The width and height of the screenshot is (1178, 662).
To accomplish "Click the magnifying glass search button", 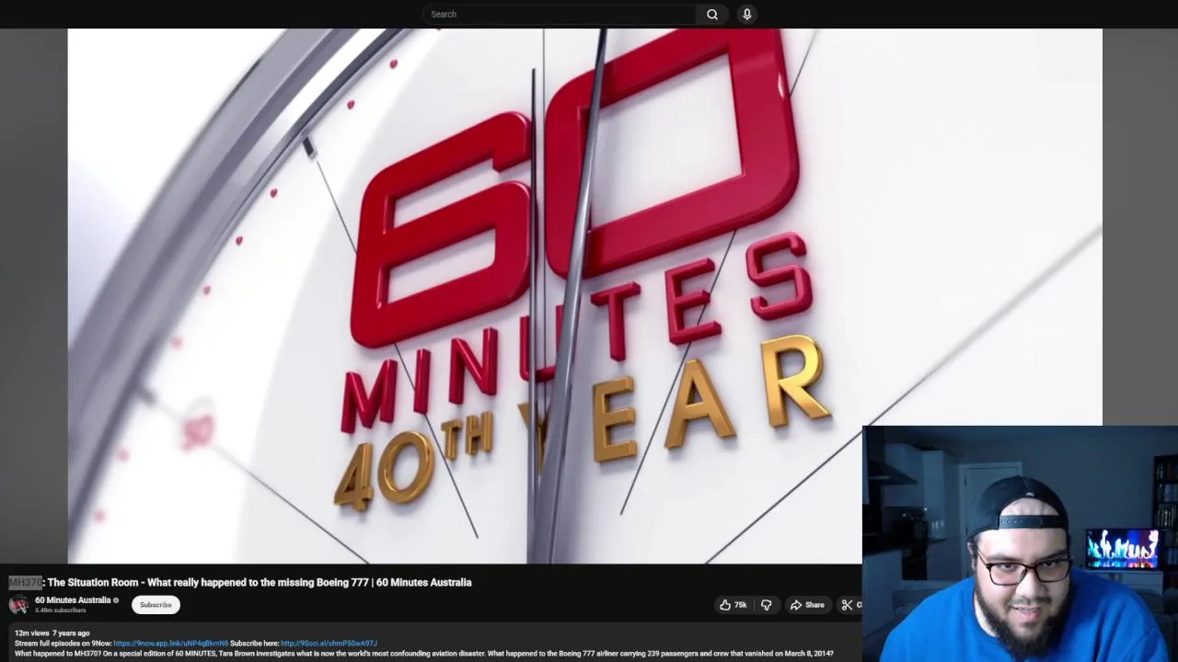I will (712, 14).
